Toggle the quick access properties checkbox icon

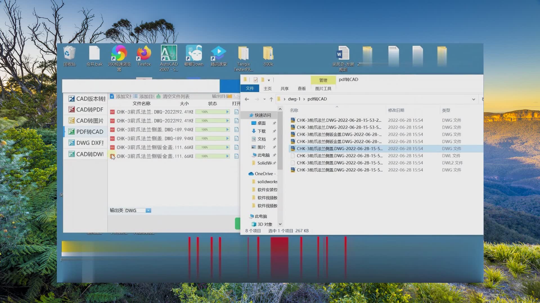pos(255,80)
